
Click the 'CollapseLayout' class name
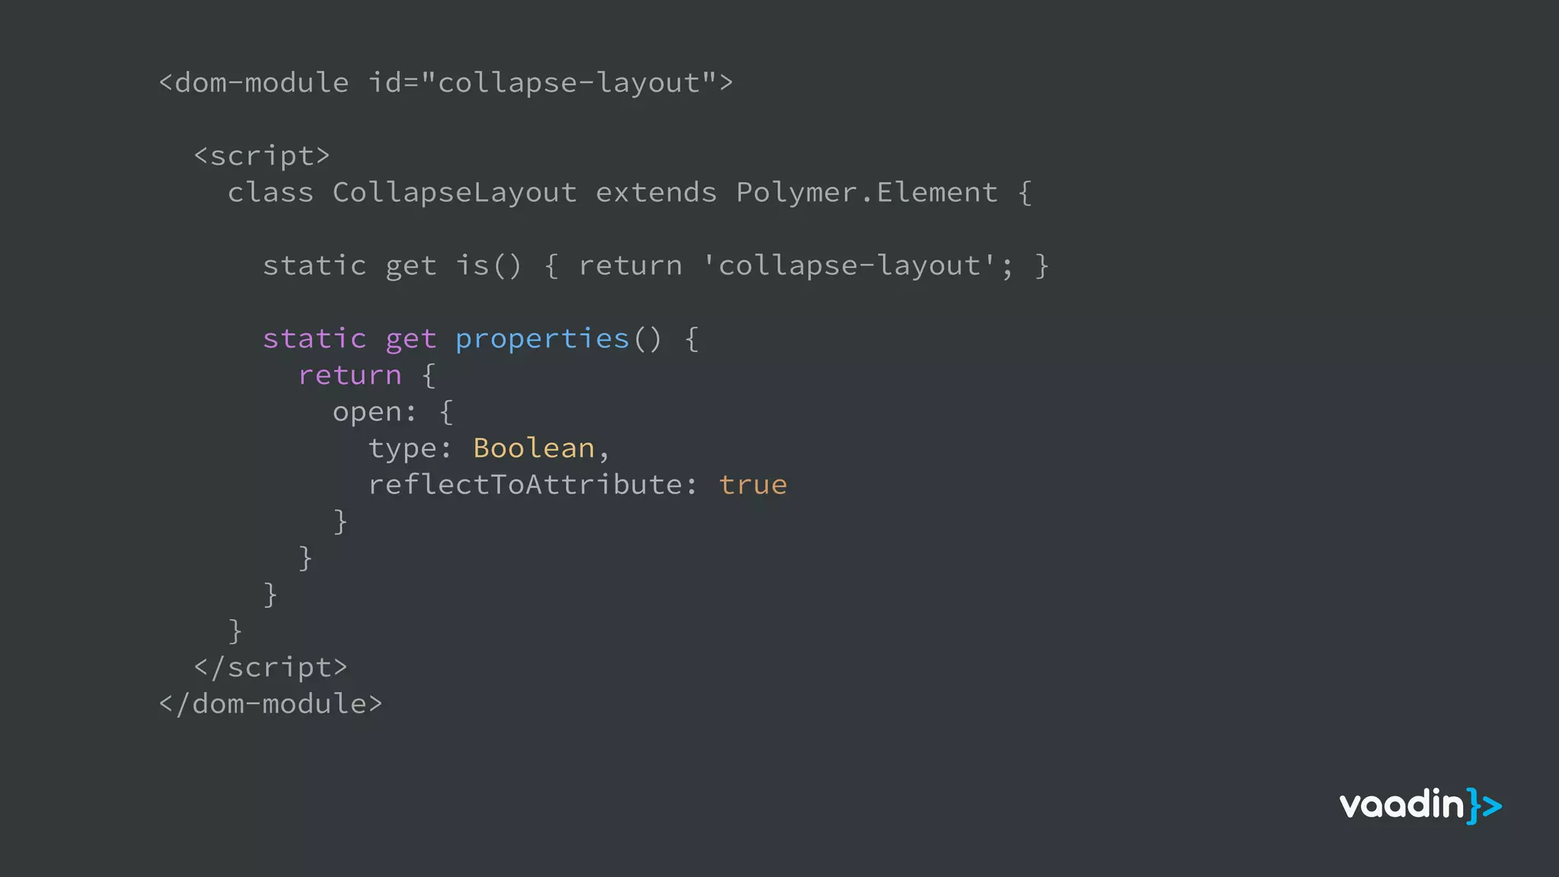click(x=454, y=193)
